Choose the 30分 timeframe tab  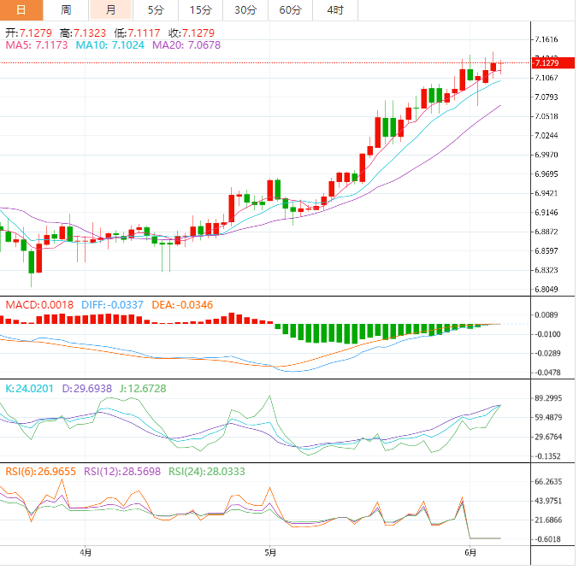point(245,10)
